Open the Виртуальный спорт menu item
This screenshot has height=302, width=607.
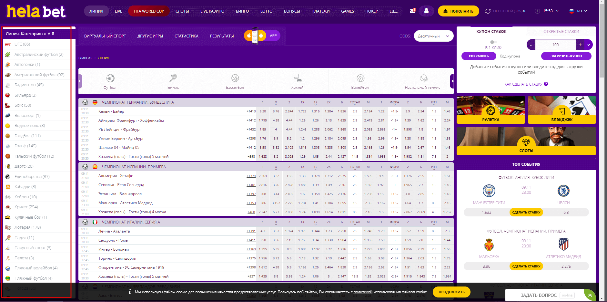[x=105, y=36]
